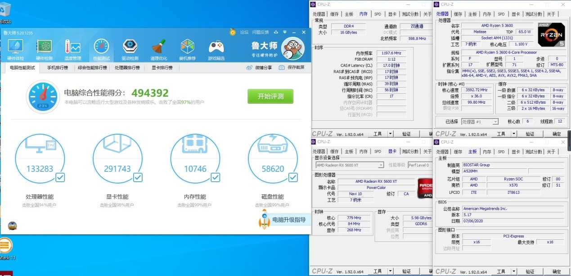571x276 pixels.
Task: Open the 驱动检测 driver detection icon
Action: click(130, 46)
